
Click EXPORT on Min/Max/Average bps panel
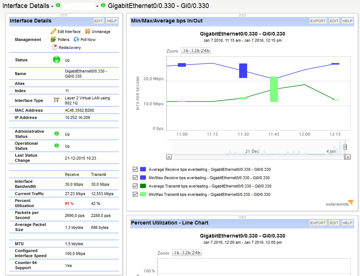(318, 21)
